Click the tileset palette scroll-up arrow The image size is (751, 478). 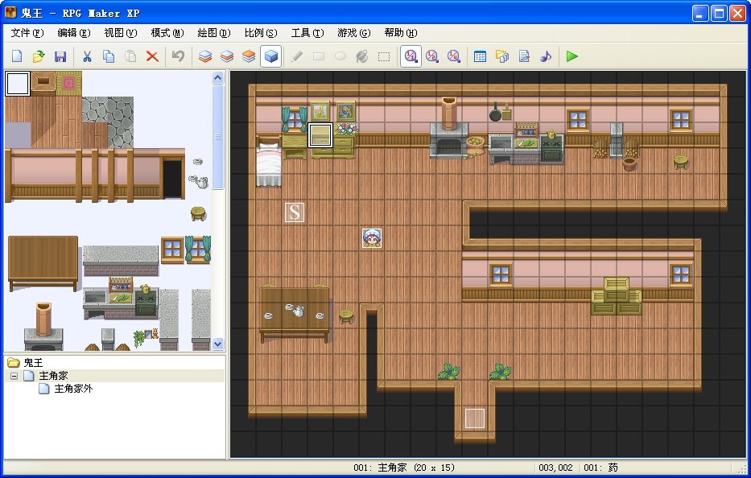pos(218,77)
